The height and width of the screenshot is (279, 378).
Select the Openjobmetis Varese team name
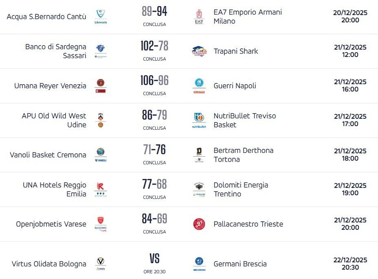click(51, 224)
